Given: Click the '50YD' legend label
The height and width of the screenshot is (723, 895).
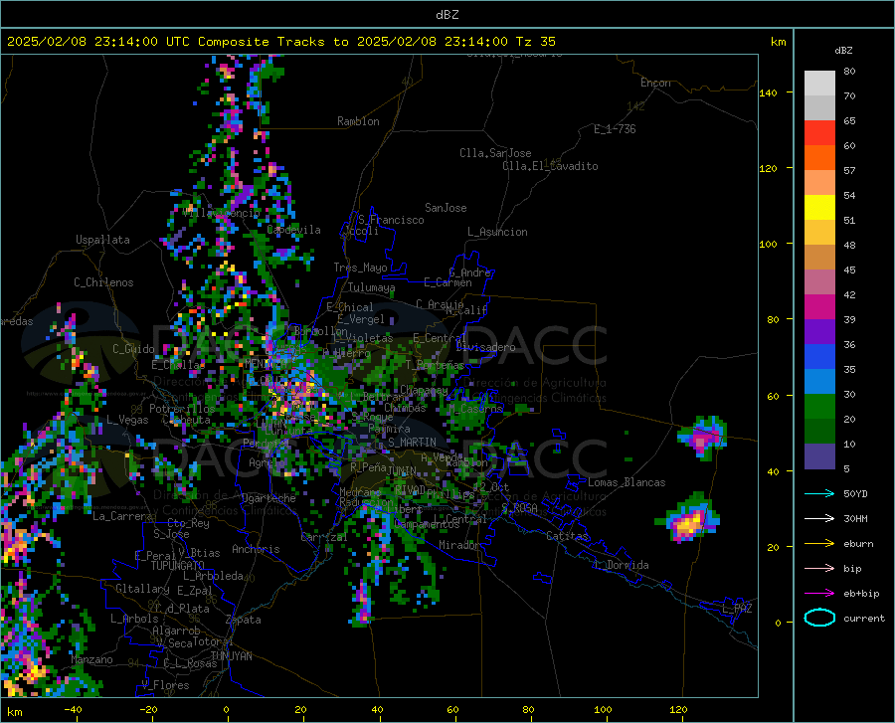Looking at the screenshot, I should click(x=855, y=493).
